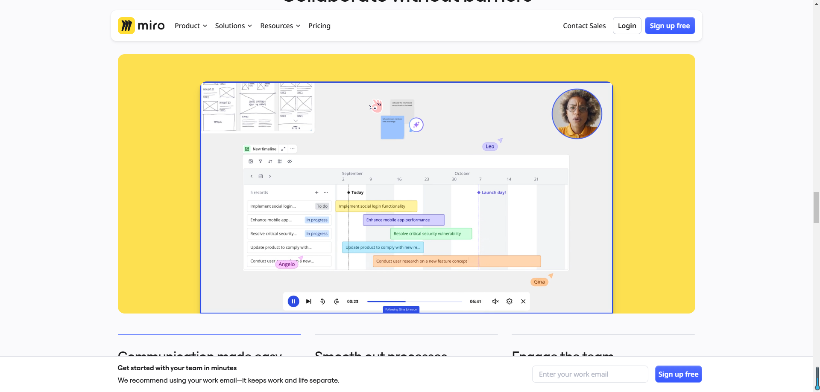Seek on the recording progress bar

pyautogui.click(x=414, y=301)
